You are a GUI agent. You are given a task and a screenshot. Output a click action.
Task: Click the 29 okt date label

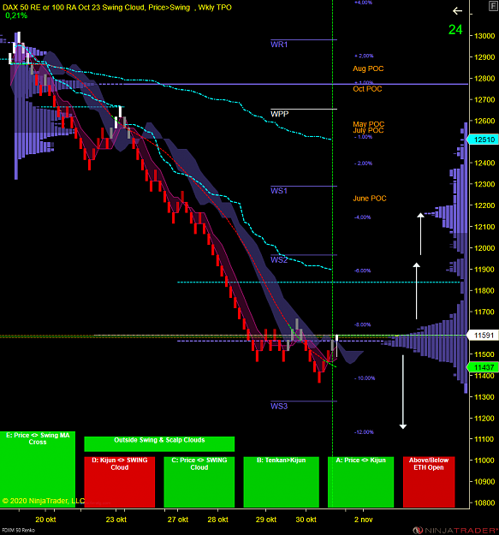pos(266,520)
